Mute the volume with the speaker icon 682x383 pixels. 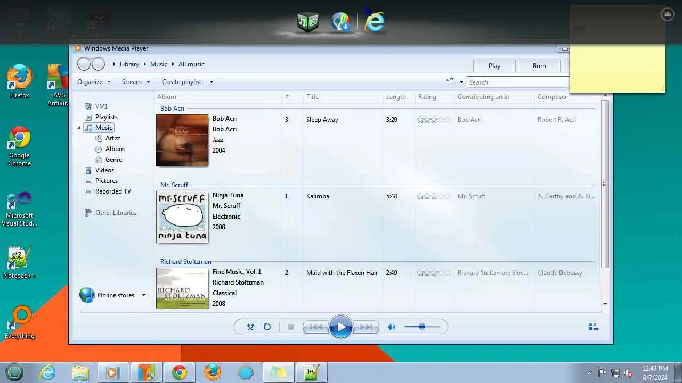(x=392, y=327)
